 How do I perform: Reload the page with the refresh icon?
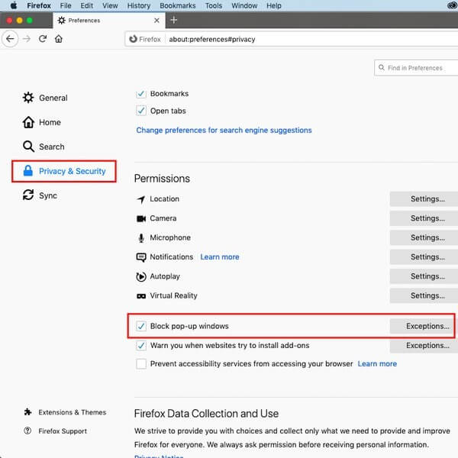42,39
